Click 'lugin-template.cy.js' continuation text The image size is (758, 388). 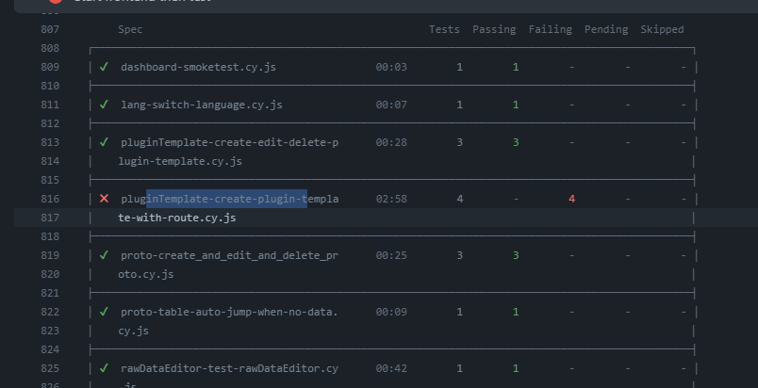[180, 161]
